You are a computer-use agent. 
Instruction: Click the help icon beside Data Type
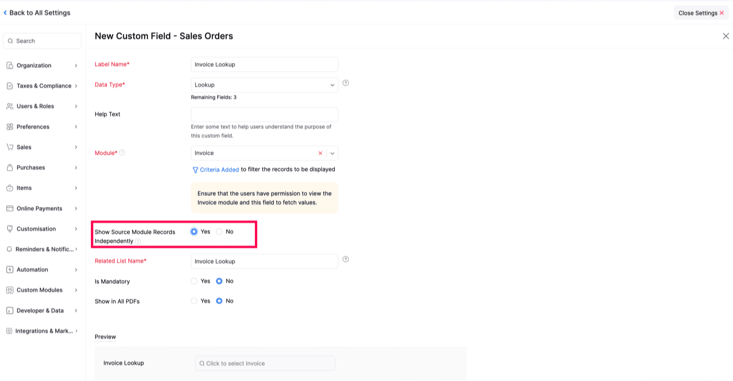[x=345, y=83]
